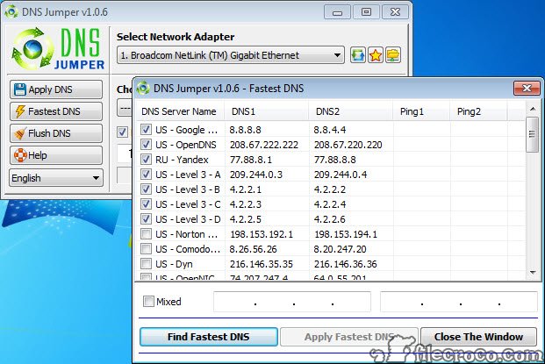Open the Help button
The height and width of the screenshot is (364, 545).
56,155
